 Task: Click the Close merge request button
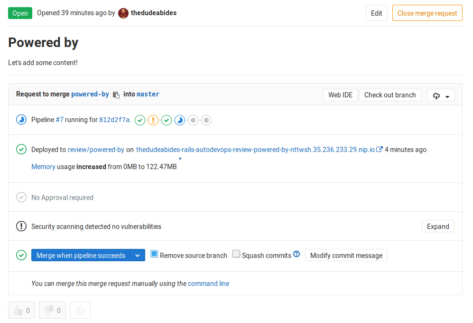point(427,13)
